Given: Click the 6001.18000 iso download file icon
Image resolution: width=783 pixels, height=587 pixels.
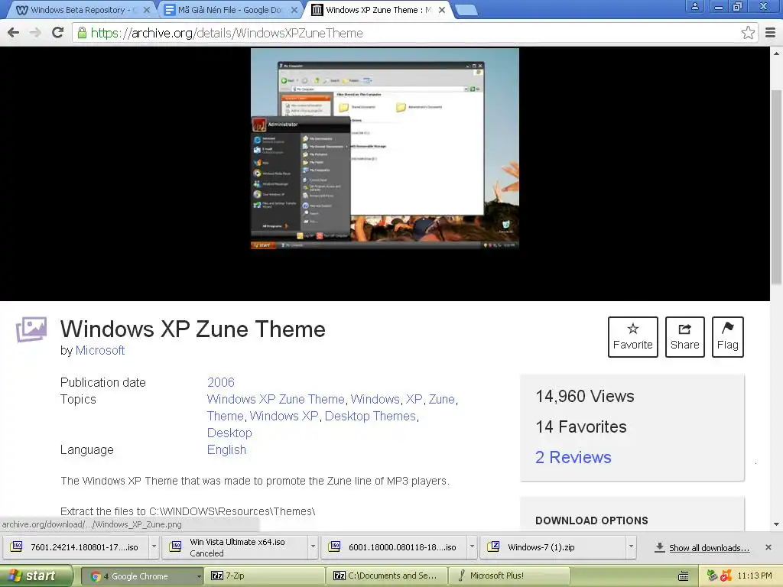Looking at the screenshot, I should pyautogui.click(x=335, y=546).
